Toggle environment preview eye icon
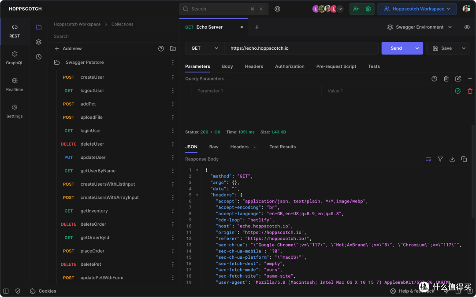The image size is (476, 297). (467, 27)
